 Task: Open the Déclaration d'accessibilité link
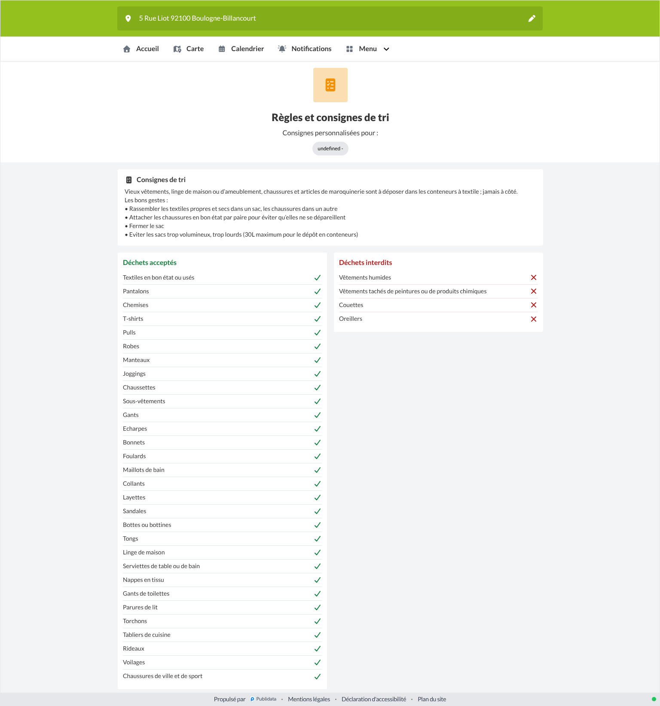[374, 699]
